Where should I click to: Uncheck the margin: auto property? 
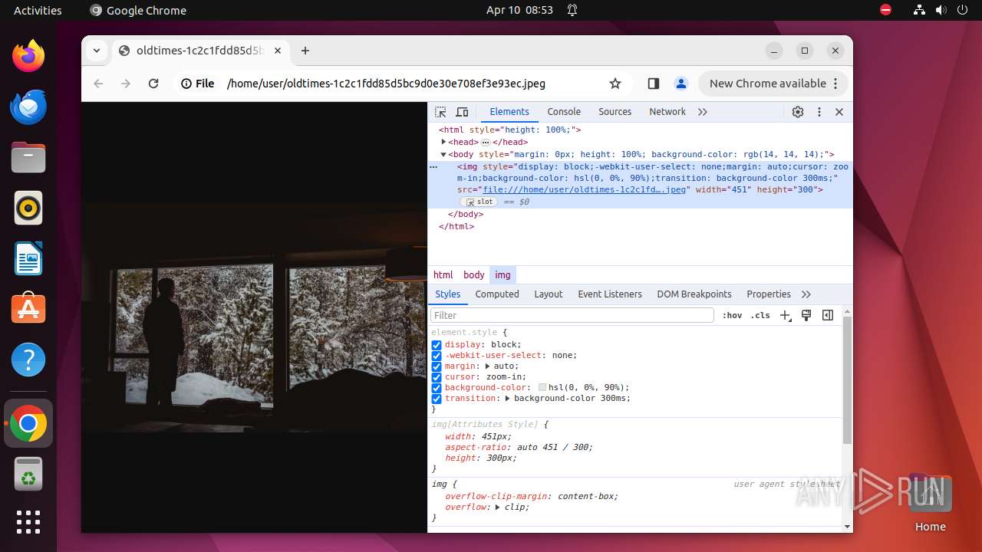point(437,366)
